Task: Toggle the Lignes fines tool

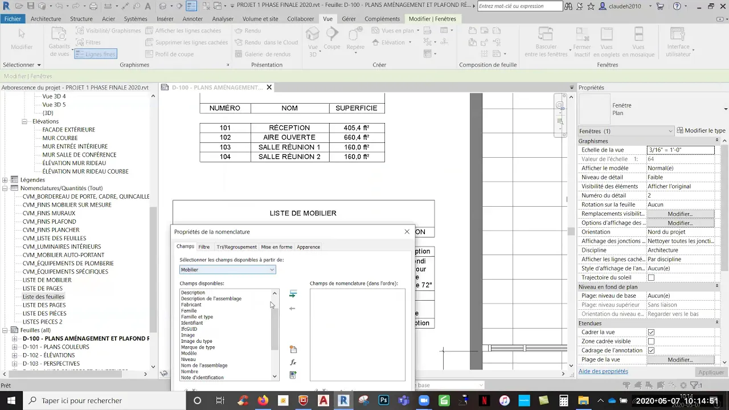Action: click(96, 54)
